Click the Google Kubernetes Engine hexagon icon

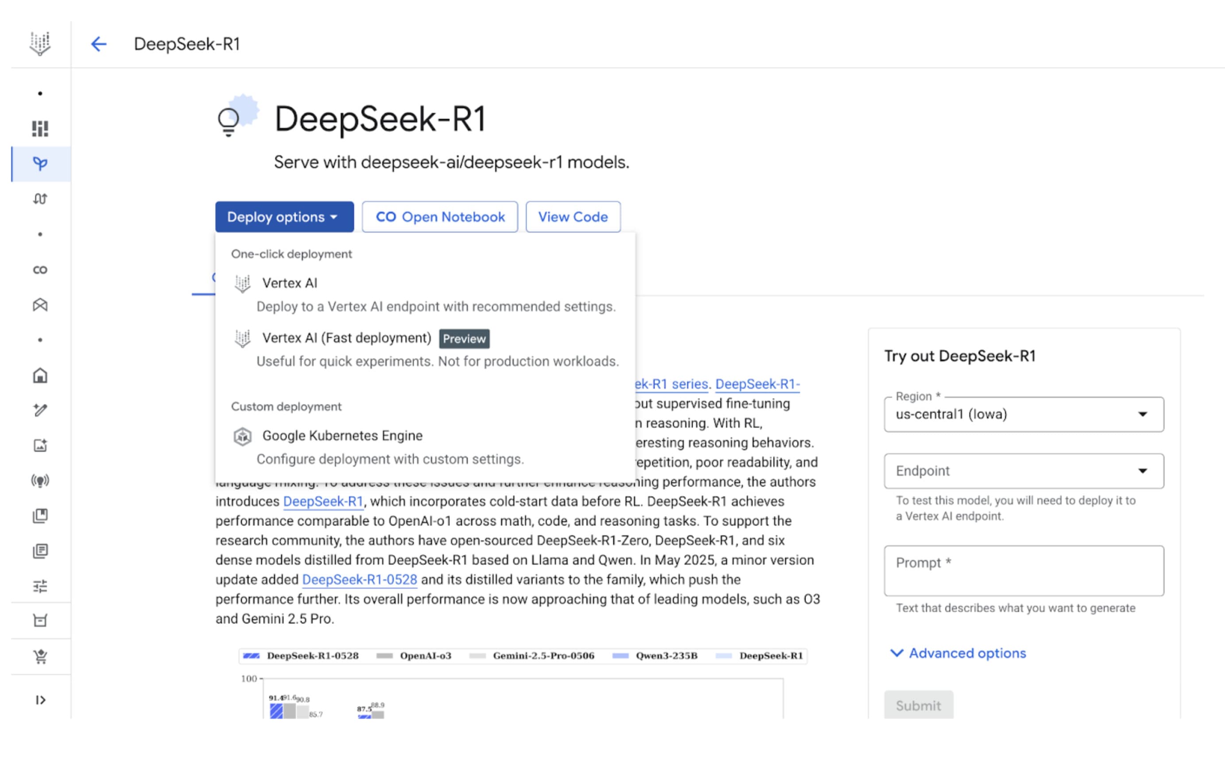[x=243, y=436]
